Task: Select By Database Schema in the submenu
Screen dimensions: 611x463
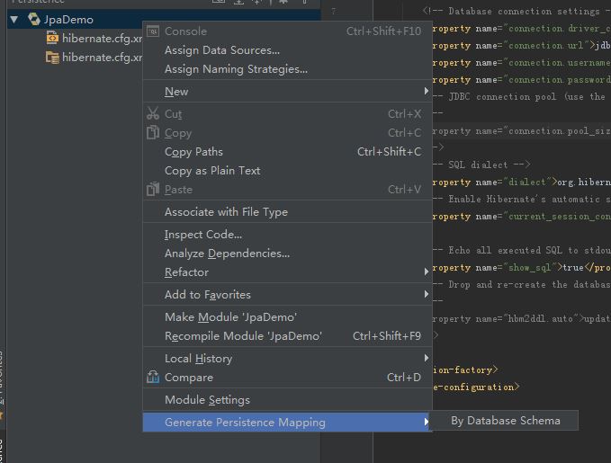Action: [x=505, y=421]
